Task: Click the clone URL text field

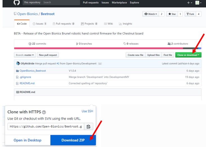Action: pyautogui.click(x=46, y=126)
